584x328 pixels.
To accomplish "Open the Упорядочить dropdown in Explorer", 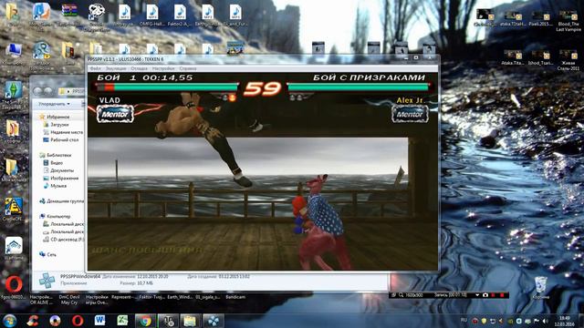I will click(x=54, y=104).
